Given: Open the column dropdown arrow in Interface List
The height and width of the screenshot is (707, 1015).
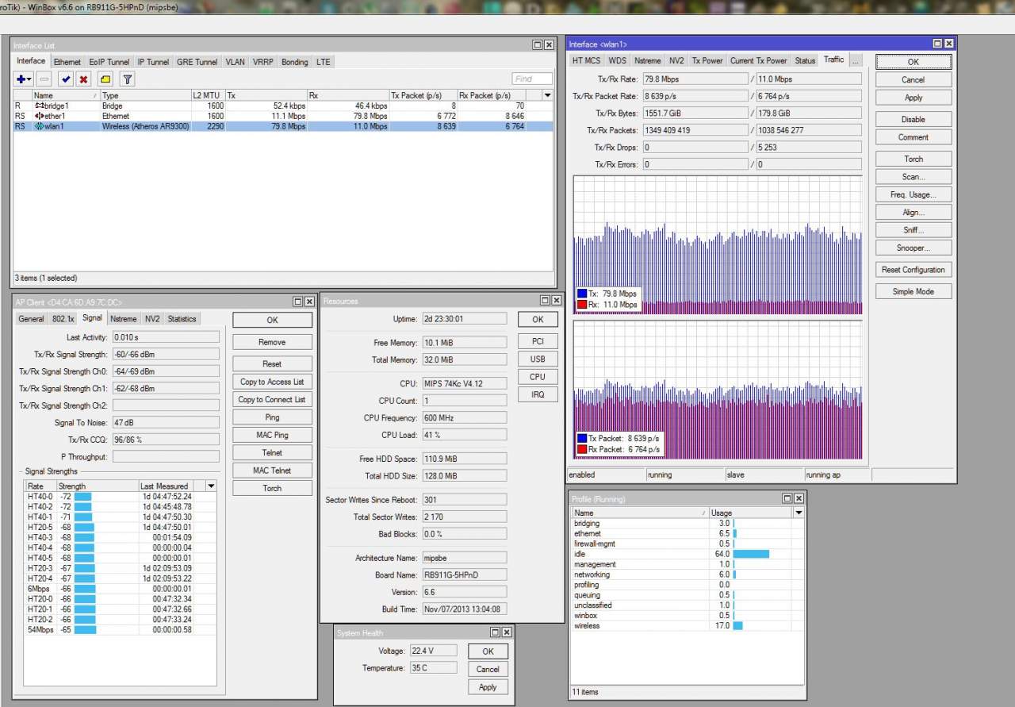Looking at the screenshot, I should (x=546, y=95).
